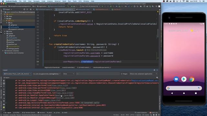Open the Profiler tool window tab
This screenshot has height=116, width=207.
(16, 112)
